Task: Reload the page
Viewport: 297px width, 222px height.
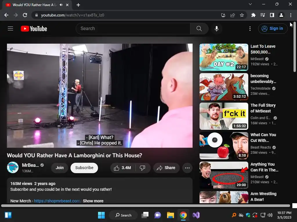Action: 25,15
